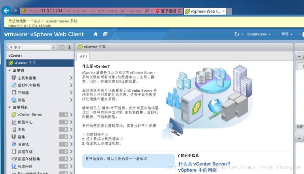Viewport: 304px width, 174px height.
Task: Click the address bar URL field
Action: [85, 11]
